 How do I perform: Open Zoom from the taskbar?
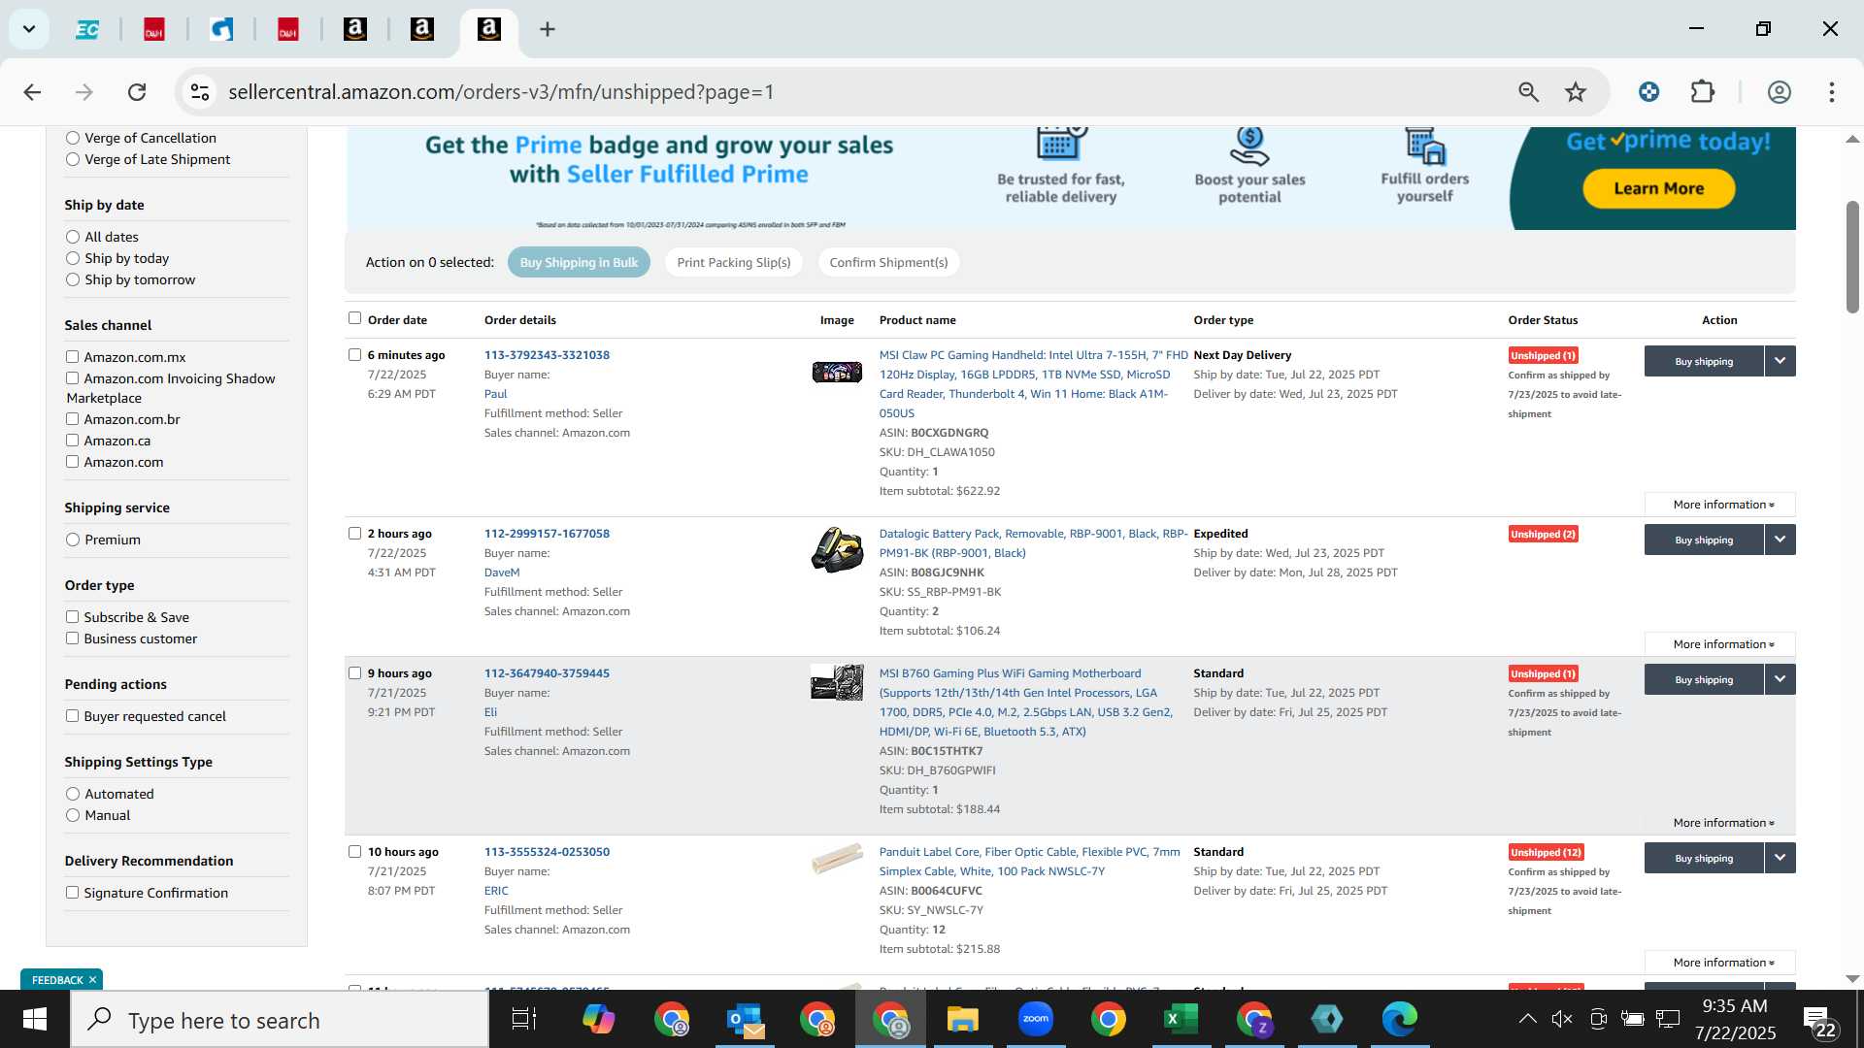[x=1035, y=1020]
